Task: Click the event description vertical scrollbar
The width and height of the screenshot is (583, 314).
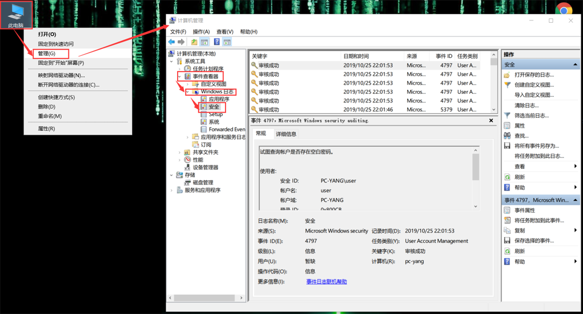Action: [475, 179]
